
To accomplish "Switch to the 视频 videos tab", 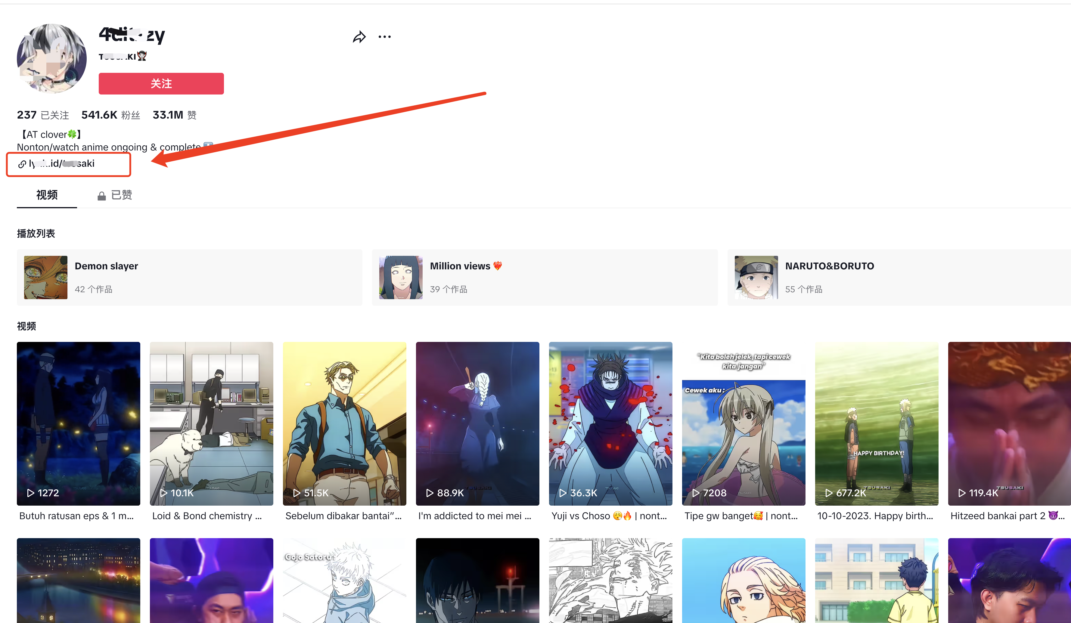I will tap(47, 195).
